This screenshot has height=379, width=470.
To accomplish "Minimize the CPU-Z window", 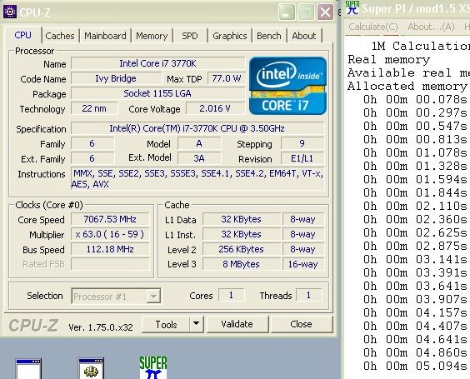I will [x=287, y=12].
